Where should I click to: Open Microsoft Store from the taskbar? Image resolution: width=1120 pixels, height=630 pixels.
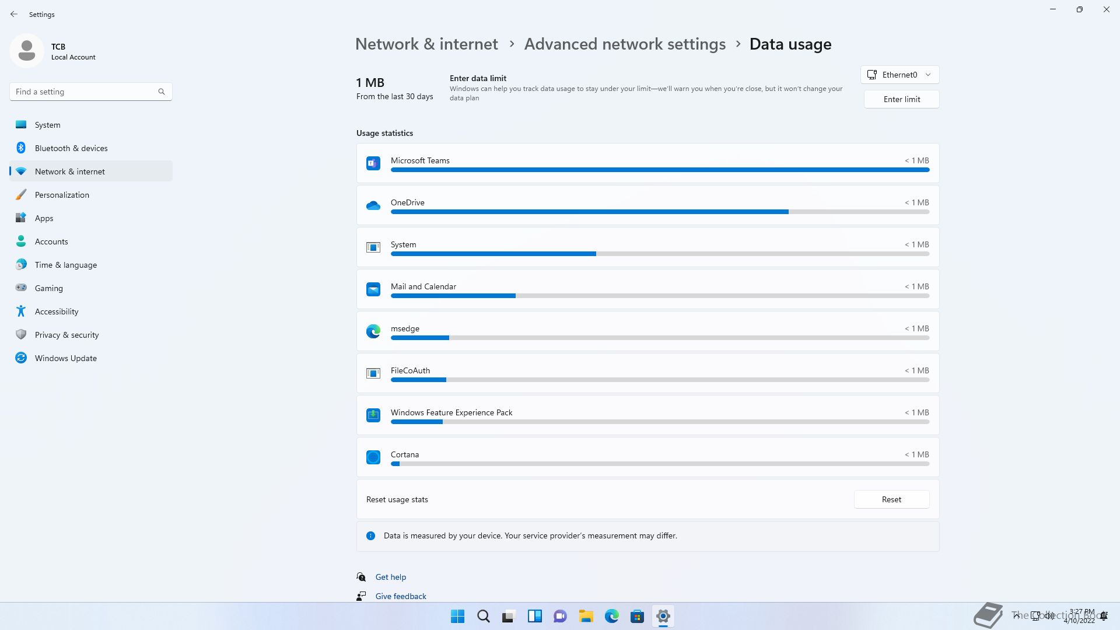point(638,616)
